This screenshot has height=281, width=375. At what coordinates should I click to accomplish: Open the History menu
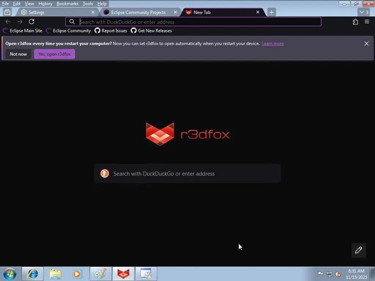[x=45, y=4]
